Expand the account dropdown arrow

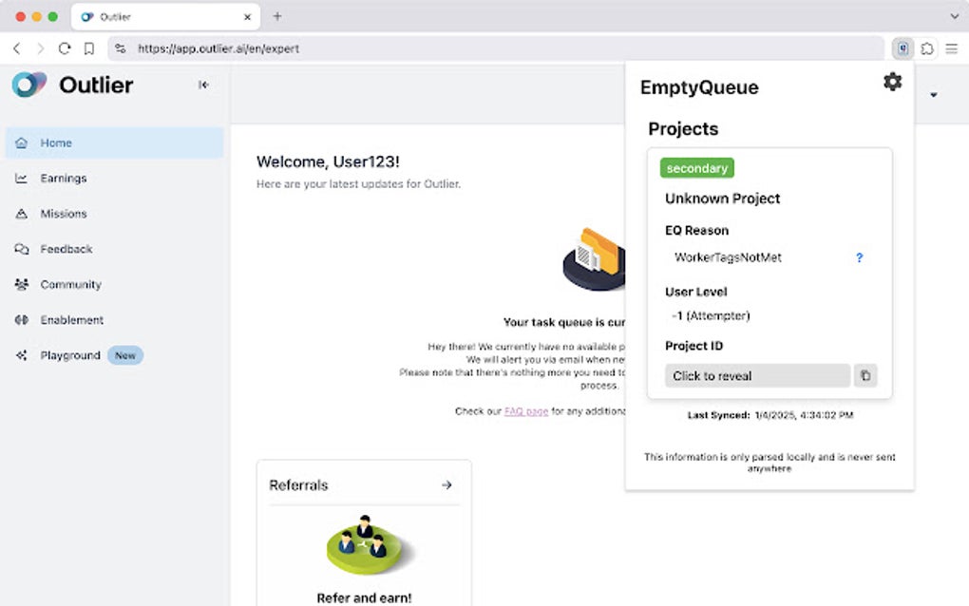934,95
